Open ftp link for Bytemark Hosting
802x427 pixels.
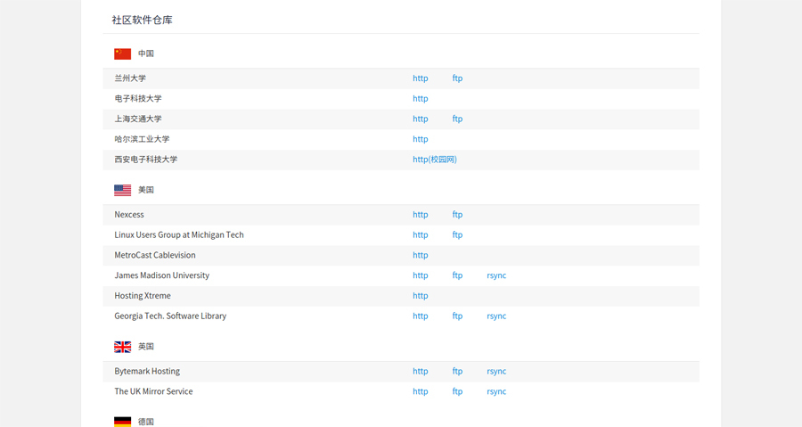pos(457,371)
